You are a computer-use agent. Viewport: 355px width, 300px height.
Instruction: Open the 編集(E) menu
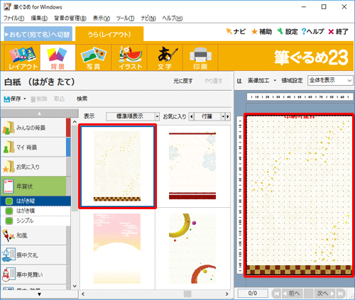coord(39,18)
